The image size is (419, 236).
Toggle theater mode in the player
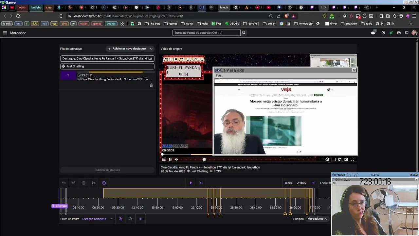point(334,159)
